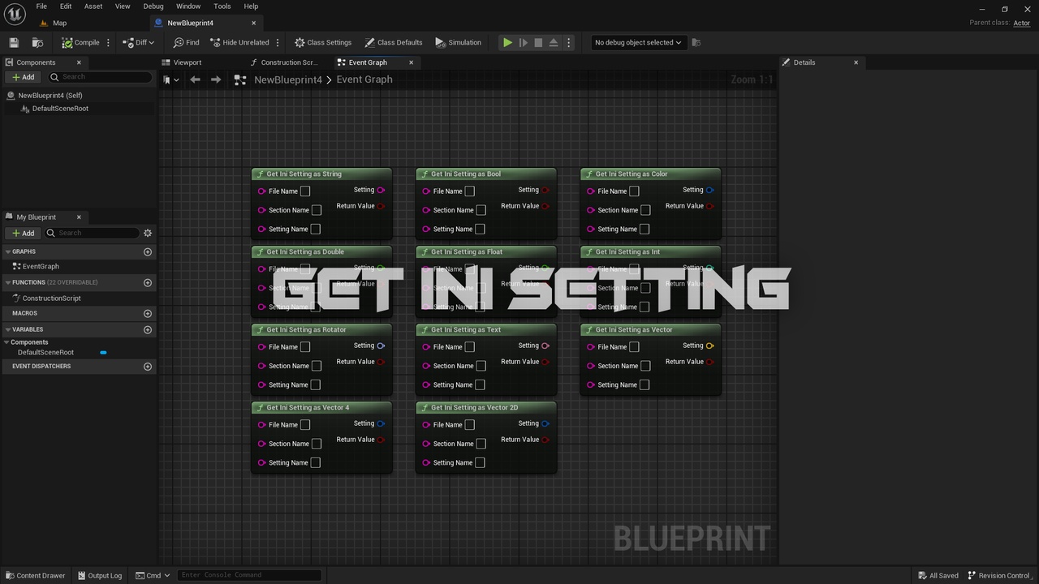Add a new event dispatcher with plus icon
This screenshot has height=584, width=1039.
pos(148,367)
